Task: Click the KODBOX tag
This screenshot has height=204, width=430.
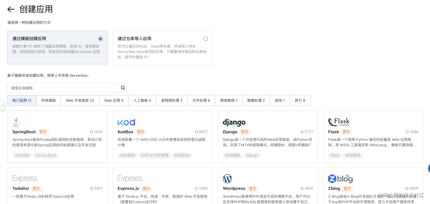Action: pos(182,155)
